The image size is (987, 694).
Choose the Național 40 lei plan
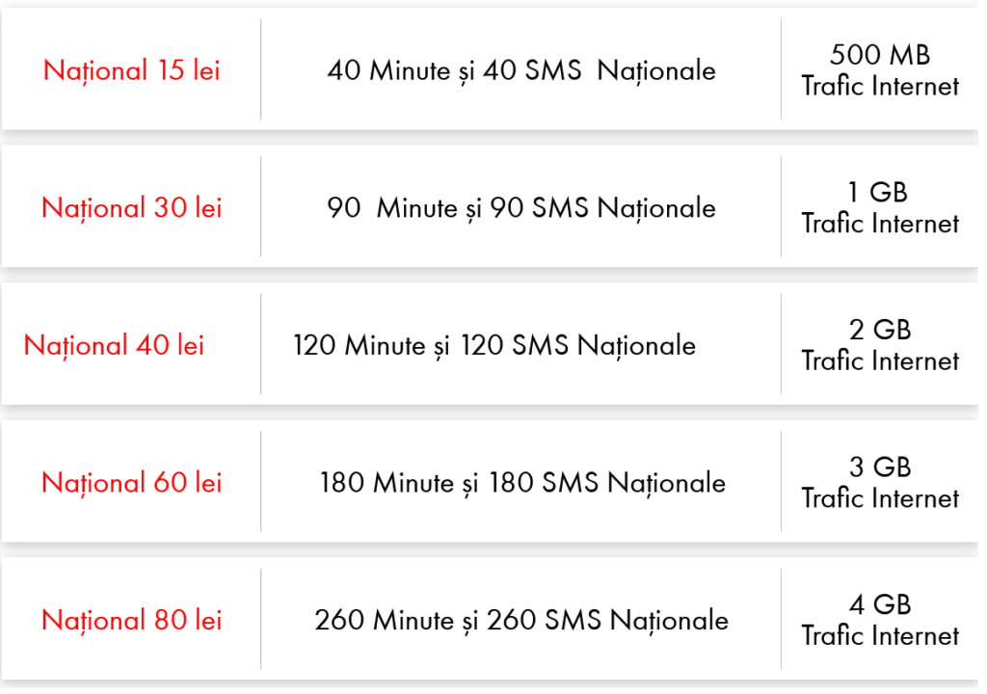(x=114, y=345)
